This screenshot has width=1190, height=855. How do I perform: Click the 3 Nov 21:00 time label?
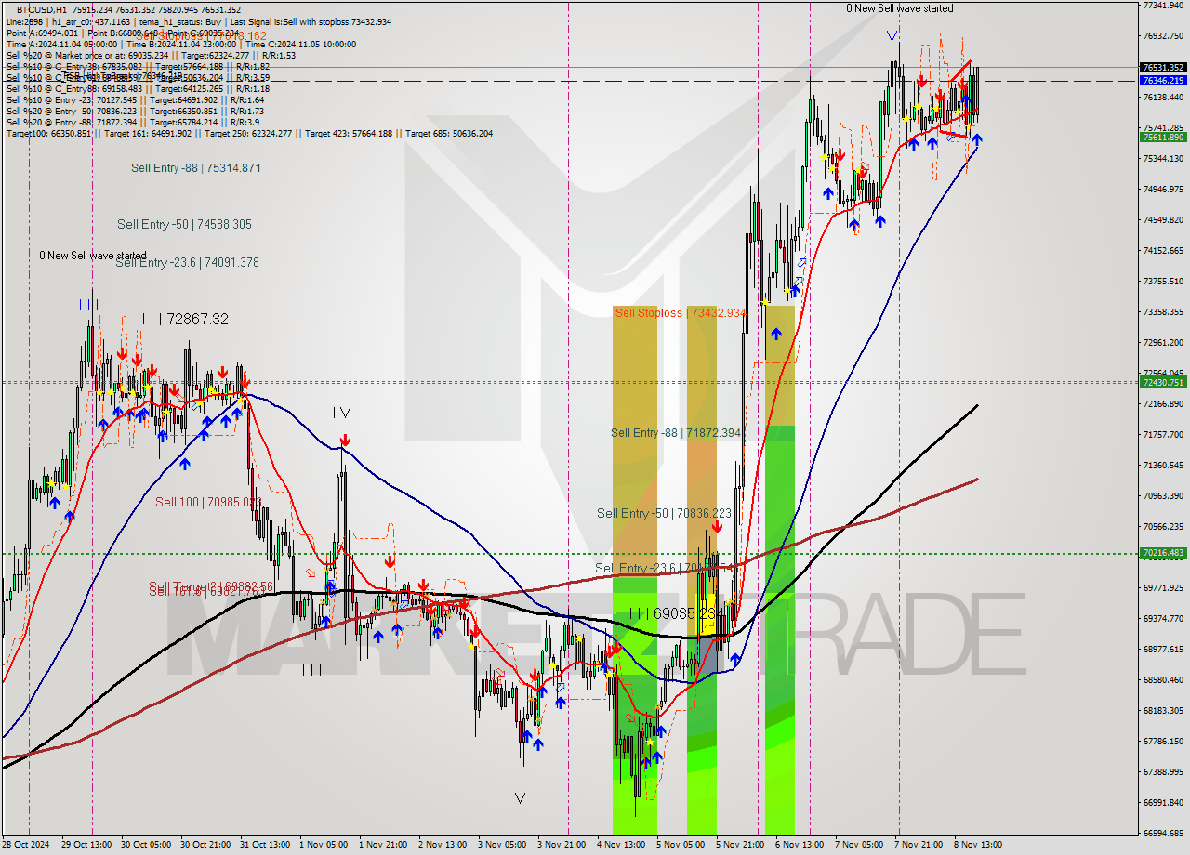pos(562,845)
